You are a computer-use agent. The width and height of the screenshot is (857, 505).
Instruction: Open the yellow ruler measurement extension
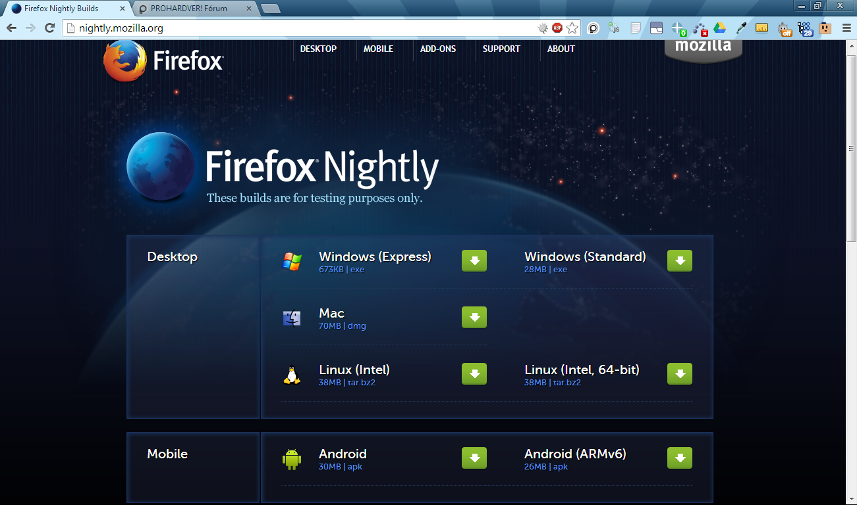(762, 28)
